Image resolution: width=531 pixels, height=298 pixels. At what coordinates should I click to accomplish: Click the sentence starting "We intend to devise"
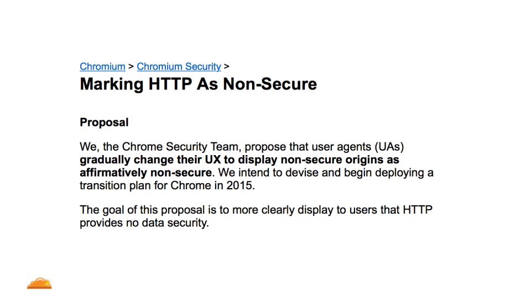(324, 173)
